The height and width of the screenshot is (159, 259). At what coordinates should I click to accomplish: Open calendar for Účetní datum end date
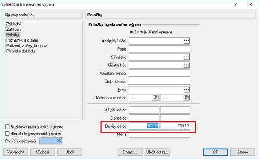coord(187,98)
